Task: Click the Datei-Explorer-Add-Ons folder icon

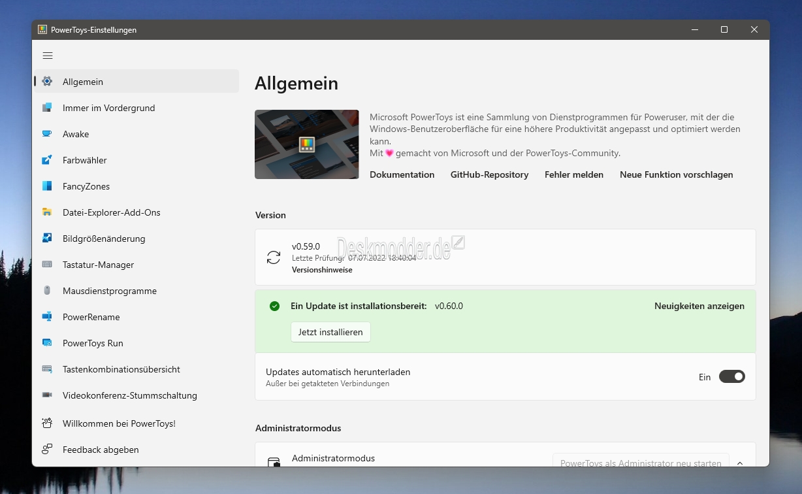Action: (47, 212)
